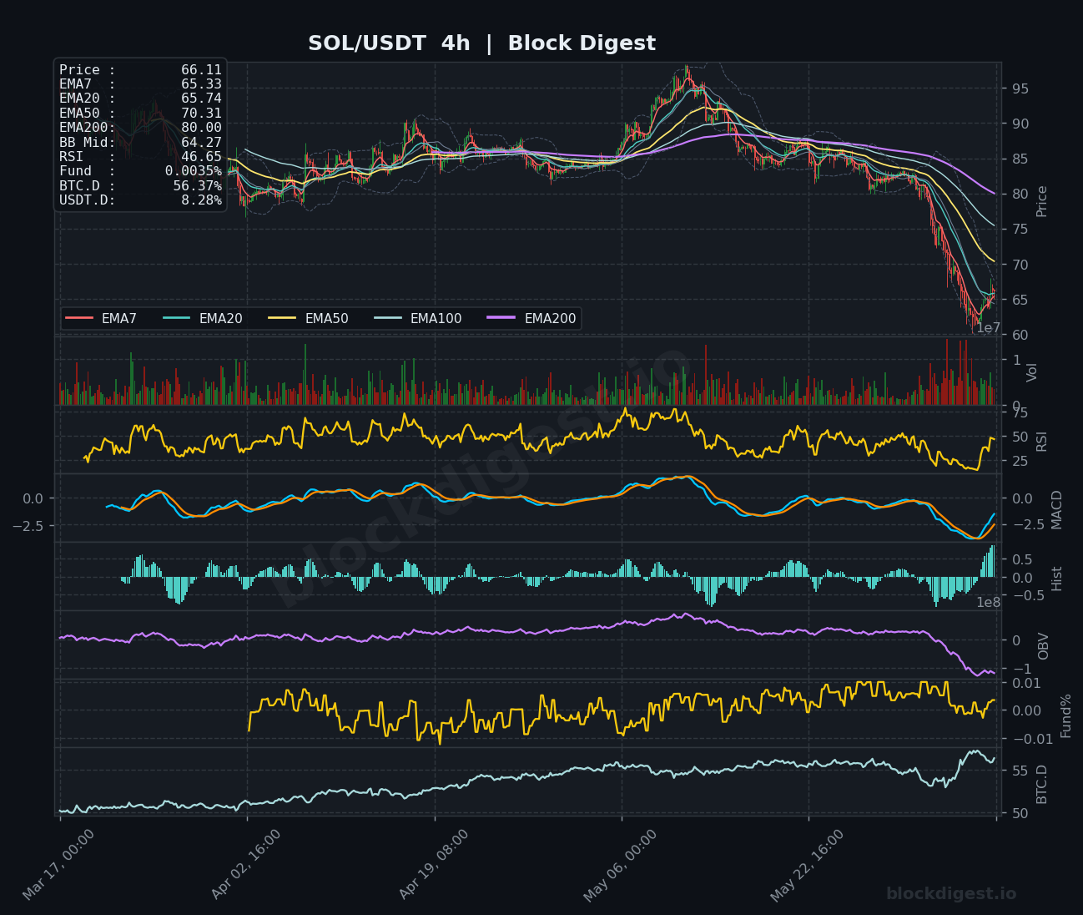Click the 55 tick on BTC.D axis

[1020, 771]
